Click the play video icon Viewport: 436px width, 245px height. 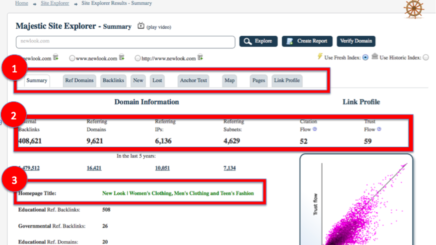[141, 26]
